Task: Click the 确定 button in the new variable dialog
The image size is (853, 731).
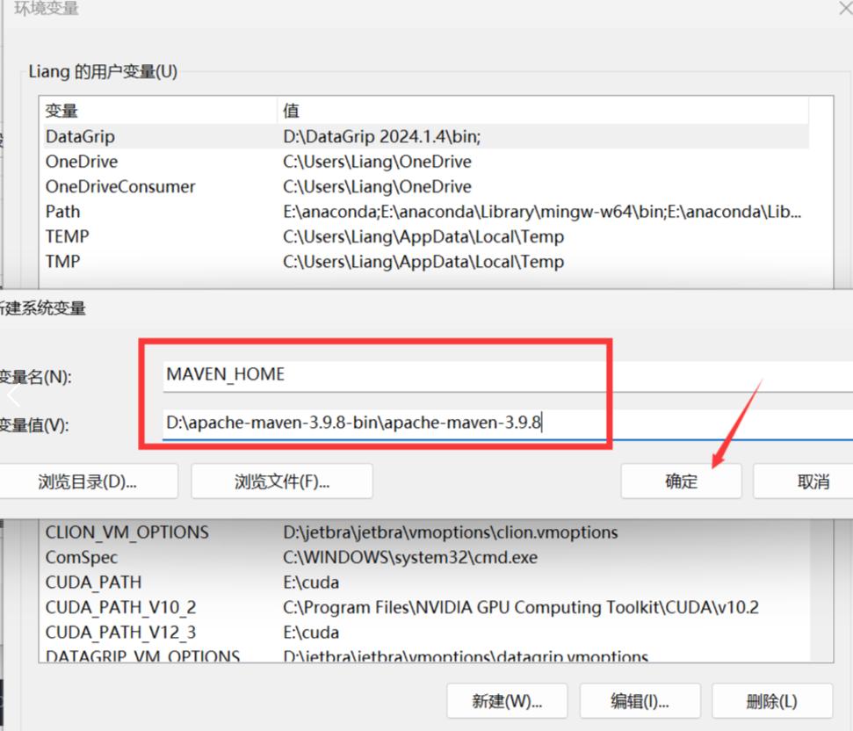Action: (681, 481)
